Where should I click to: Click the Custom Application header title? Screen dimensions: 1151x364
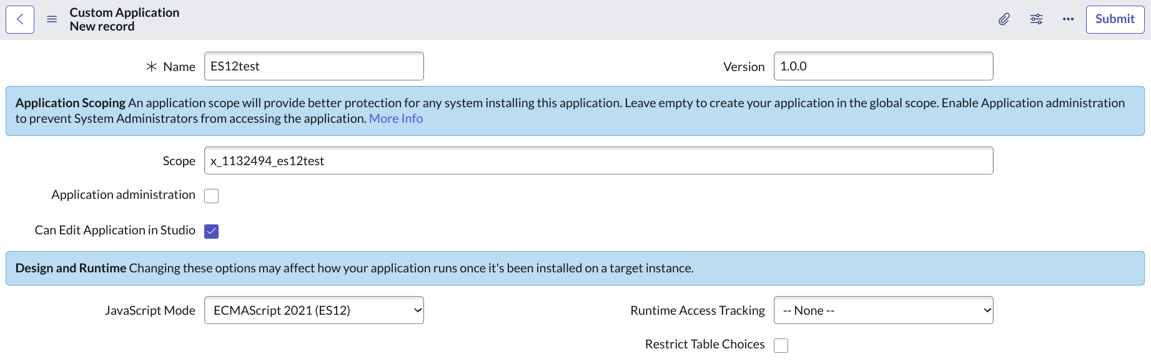click(x=124, y=12)
